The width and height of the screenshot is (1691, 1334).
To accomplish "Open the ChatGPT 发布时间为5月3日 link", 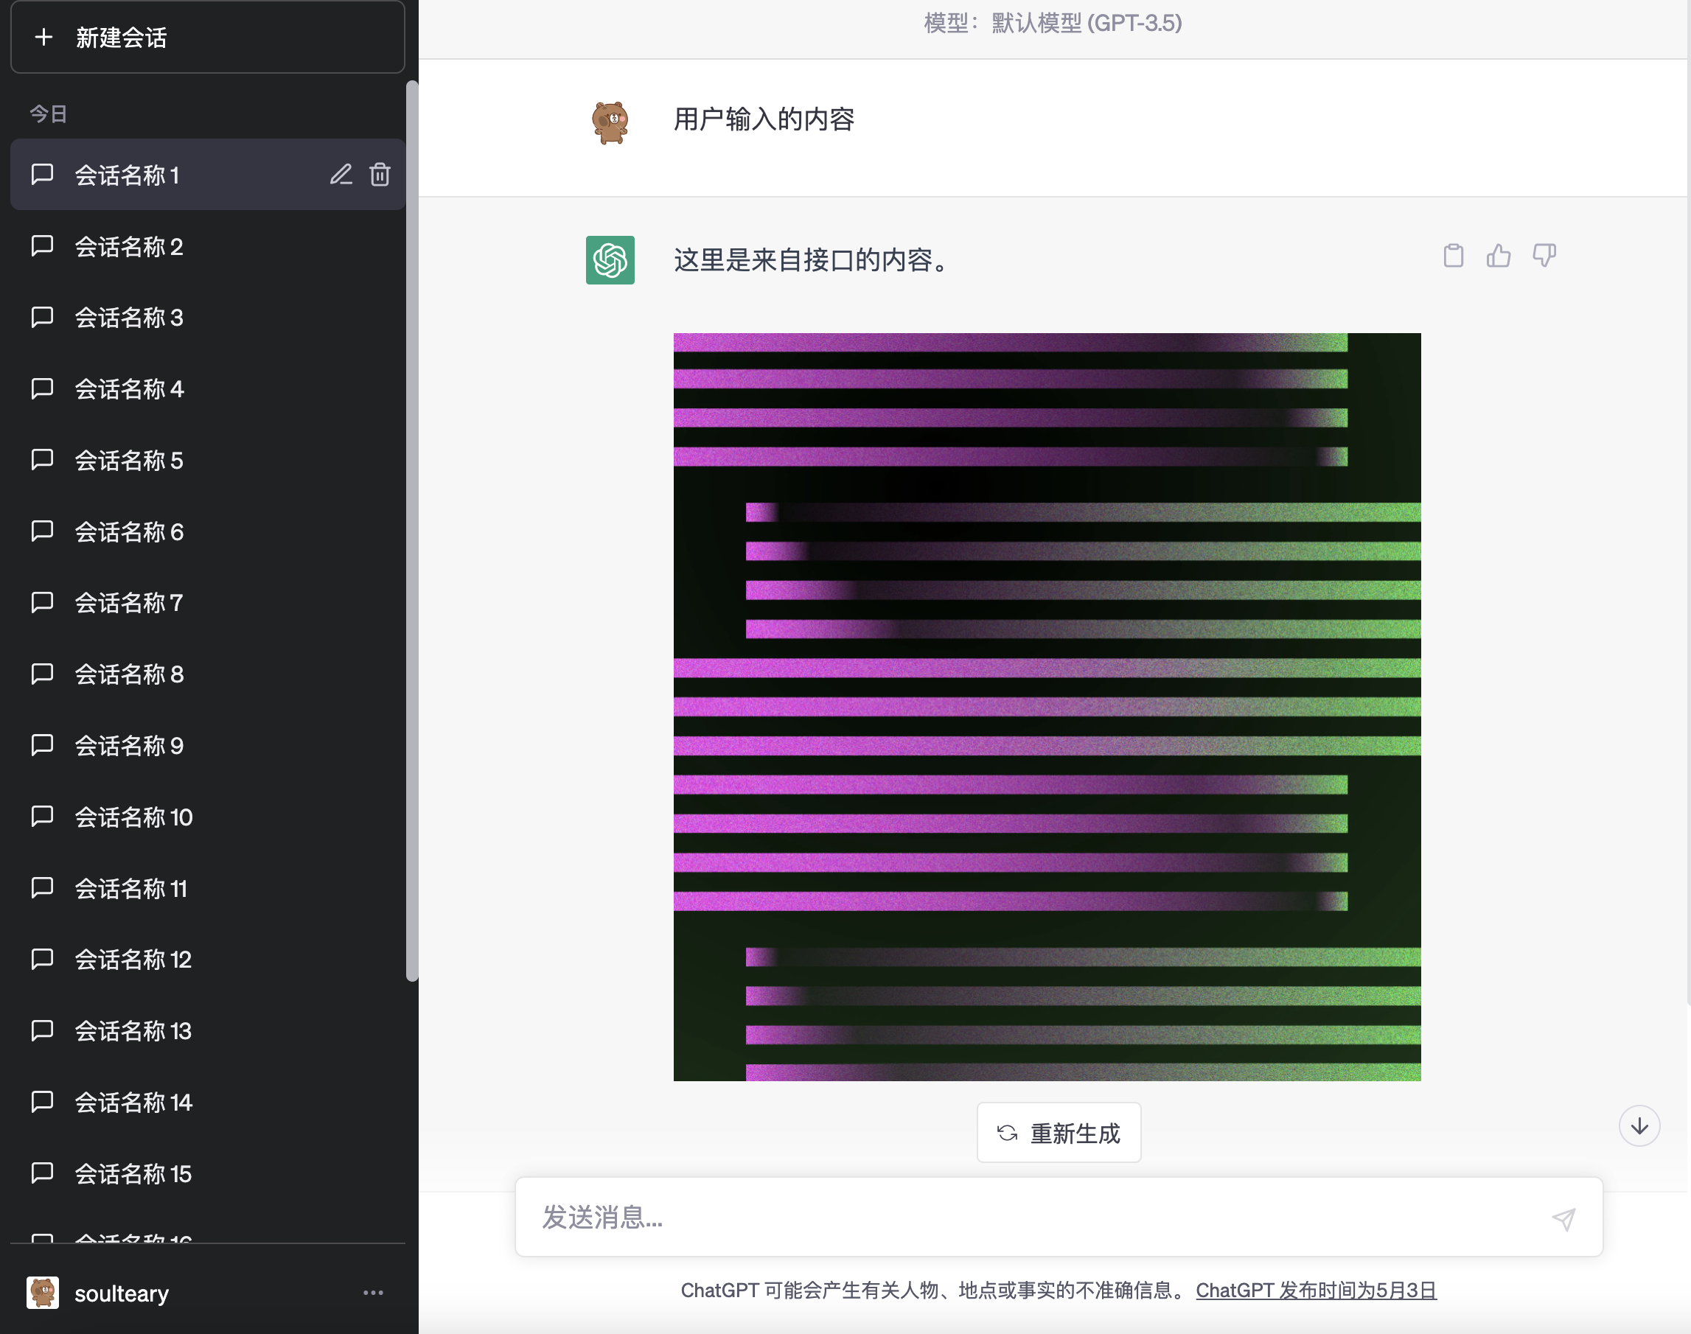I will coord(1316,1291).
